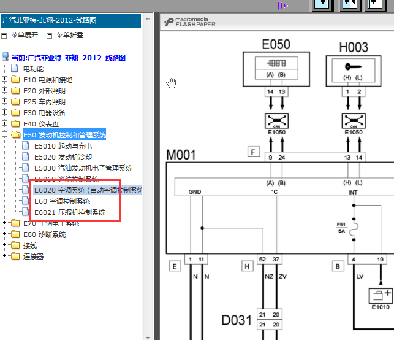Click the H003 key component box
Image resolution: width=394 pixels, height=340 pixels.
pyautogui.click(x=354, y=71)
